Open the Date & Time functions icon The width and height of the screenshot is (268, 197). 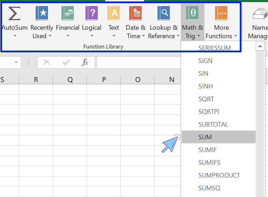click(x=136, y=13)
